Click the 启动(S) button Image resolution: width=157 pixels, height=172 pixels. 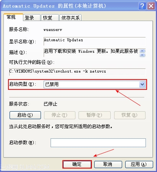click(25, 115)
